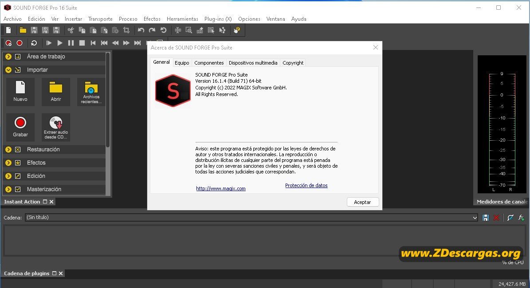This screenshot has height=288, width=530.
Task: Select the Pencil tool icon
Action: (x=200, y=31)
